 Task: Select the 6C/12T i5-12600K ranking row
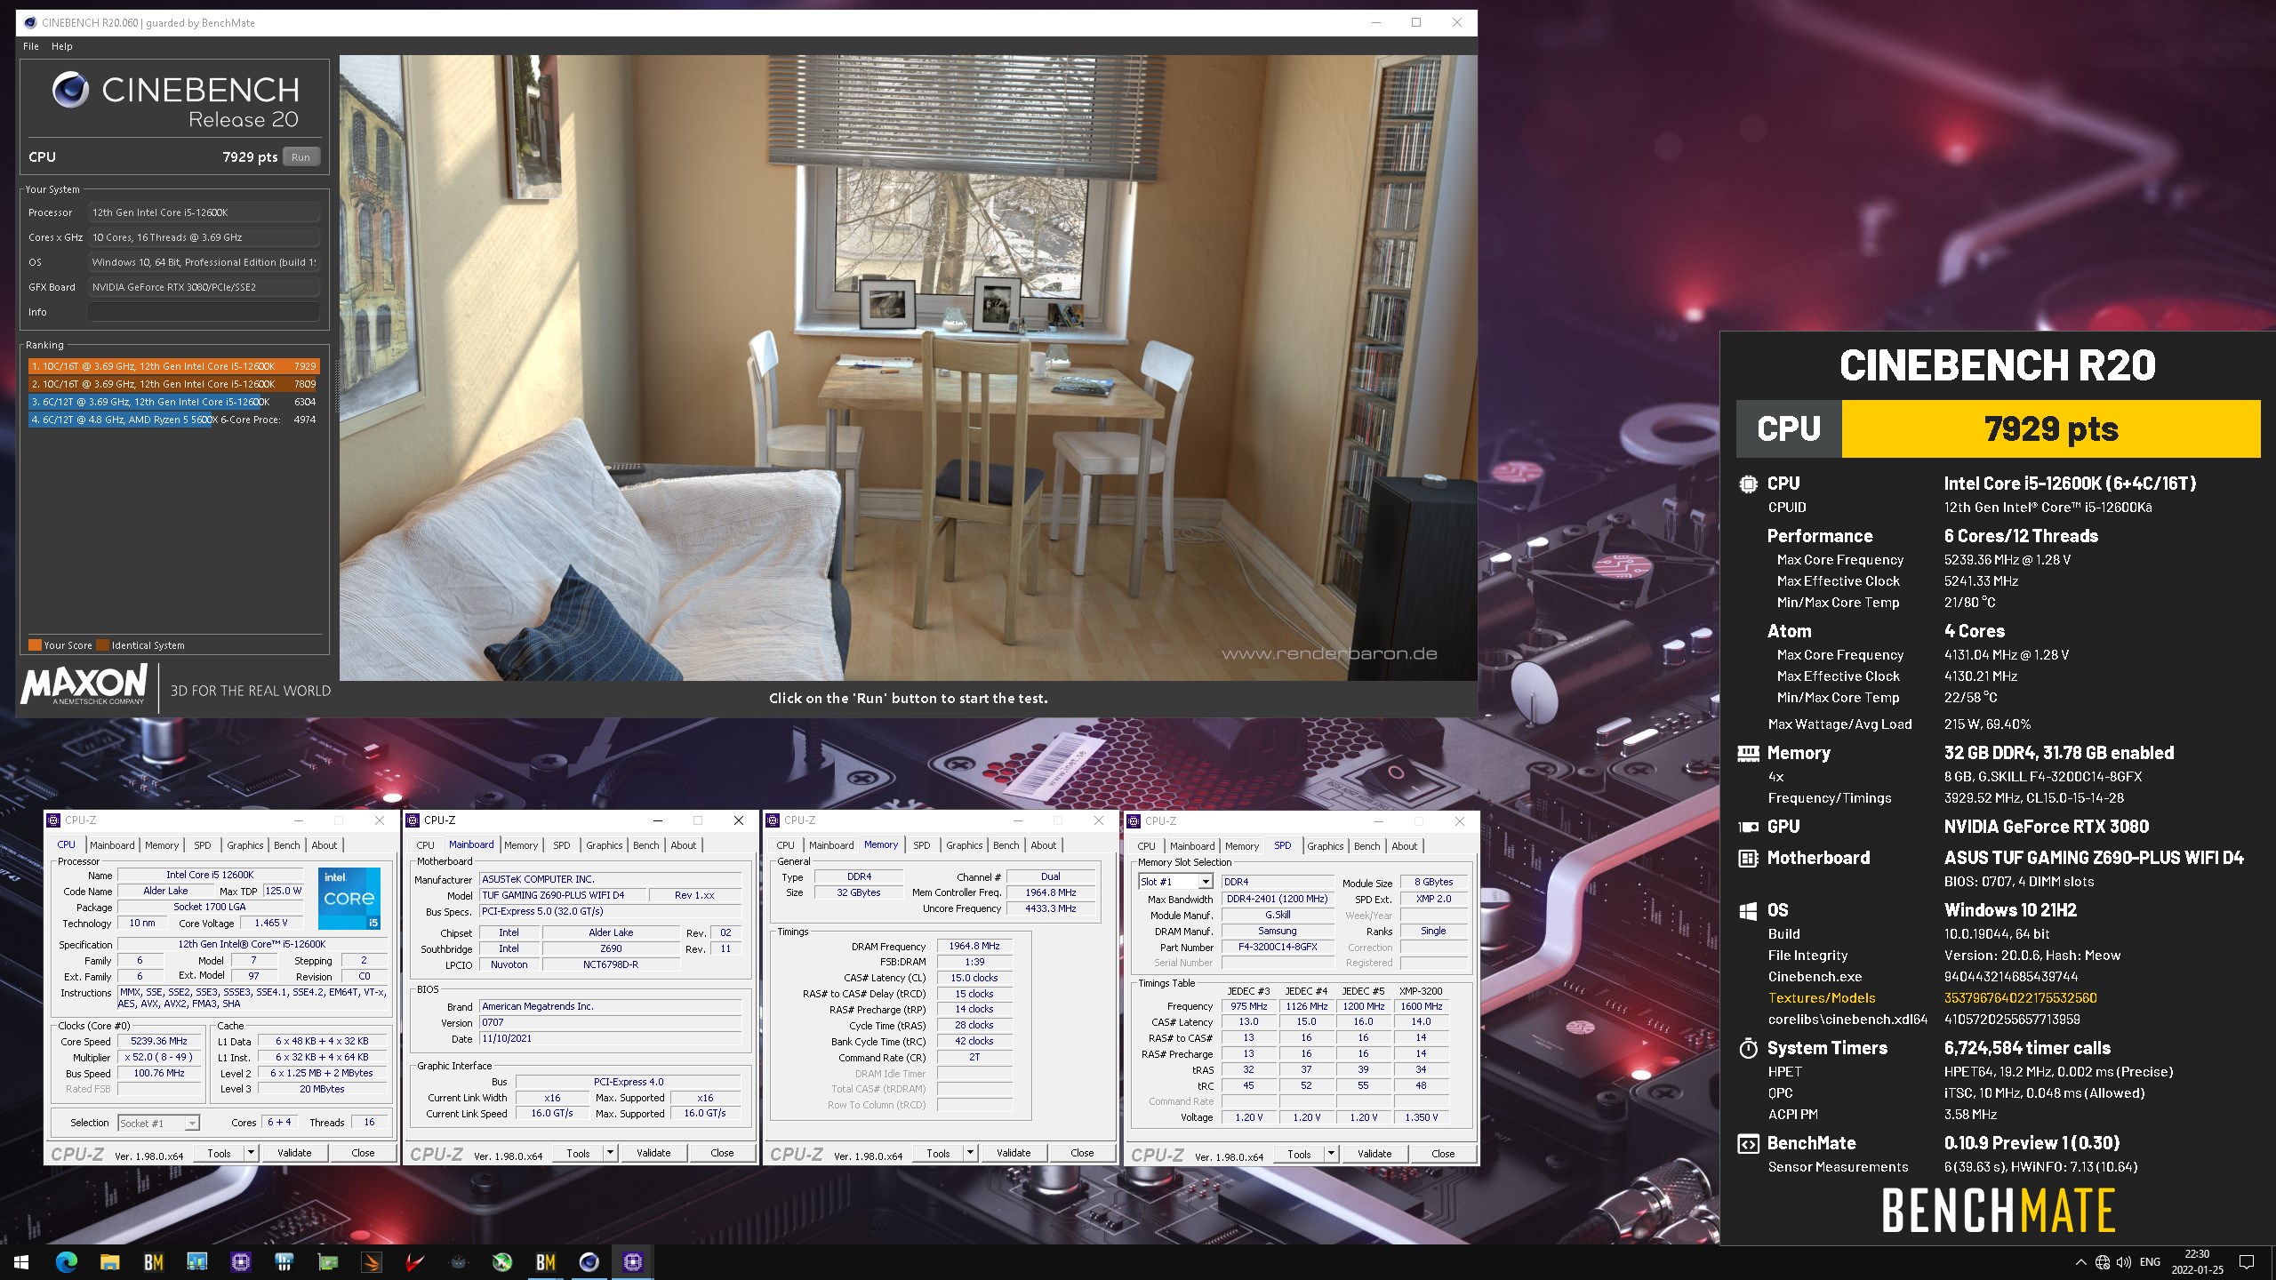(172, 402)
